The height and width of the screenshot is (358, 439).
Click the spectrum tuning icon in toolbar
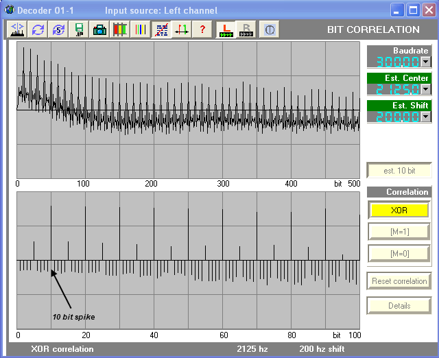click(x=18, y=29)
